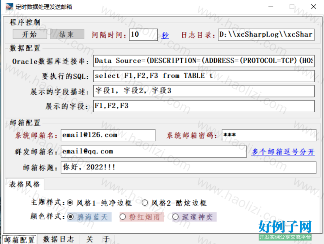This screenshot has height=244, width=324.
Task: Edit the 群发邮箱名 recipients field
Action: click(x=154, y=152)
